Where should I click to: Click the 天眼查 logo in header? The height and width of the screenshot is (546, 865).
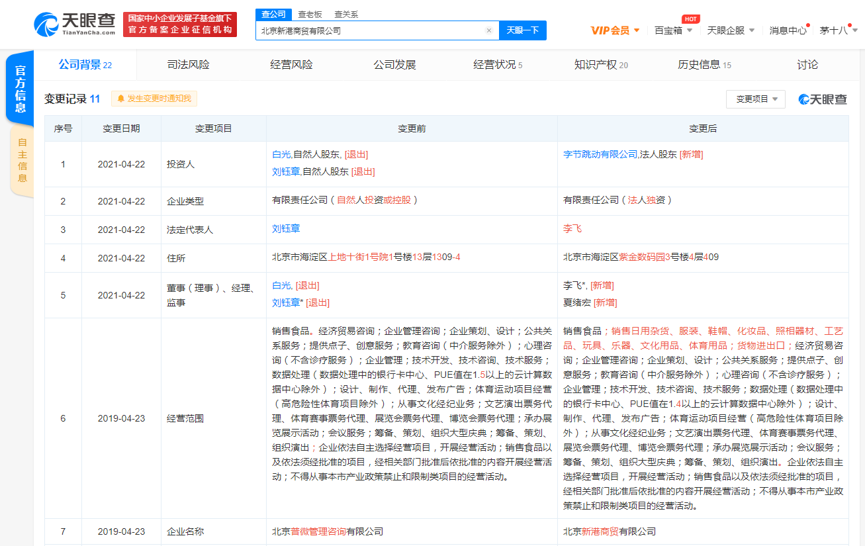tap(74, 24)
